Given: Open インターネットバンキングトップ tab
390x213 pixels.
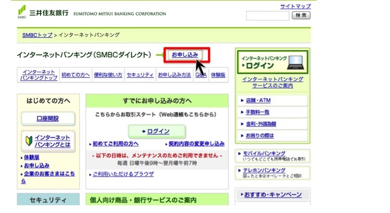Looking at the screenshot, I should (38, 75).
